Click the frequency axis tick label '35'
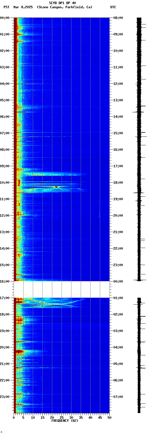 coord(81,418)
